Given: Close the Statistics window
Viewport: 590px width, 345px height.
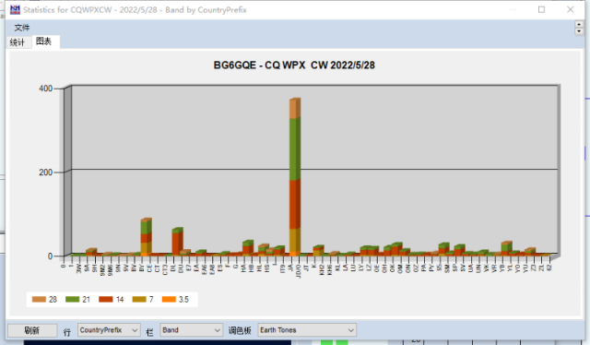Looking at the screenshot, I should pyautogui.click(x=570, y=10).
